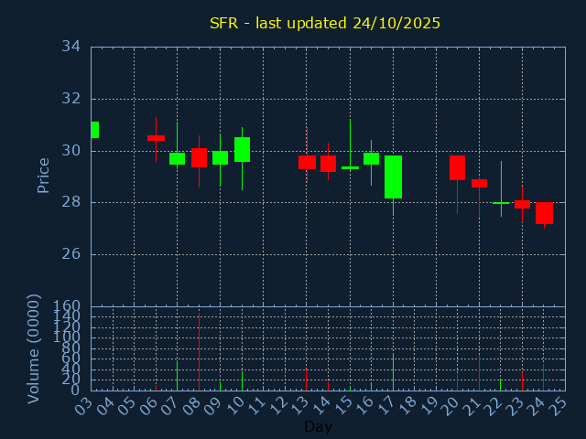Click the 'Day' x-axis label
The width and height of the screenshot is (586, 439).
(318, 426)
